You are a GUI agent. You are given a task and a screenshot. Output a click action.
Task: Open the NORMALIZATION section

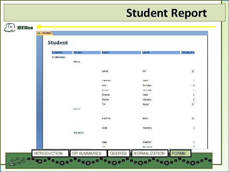pos(150,153)
